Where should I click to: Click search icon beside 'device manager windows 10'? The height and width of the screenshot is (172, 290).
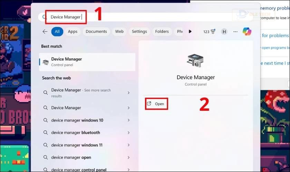46,120
